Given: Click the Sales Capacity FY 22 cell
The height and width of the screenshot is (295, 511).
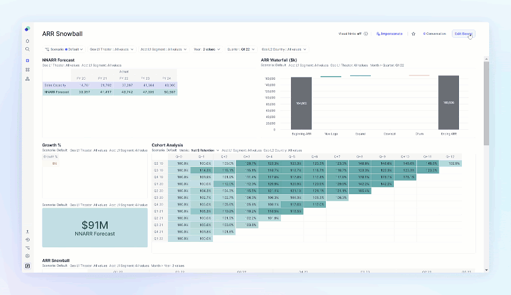Looking at the screenshot, I should click(124, 85).
